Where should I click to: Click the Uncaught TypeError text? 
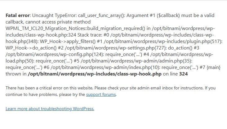pyautogui.click(x=54, y=15)
